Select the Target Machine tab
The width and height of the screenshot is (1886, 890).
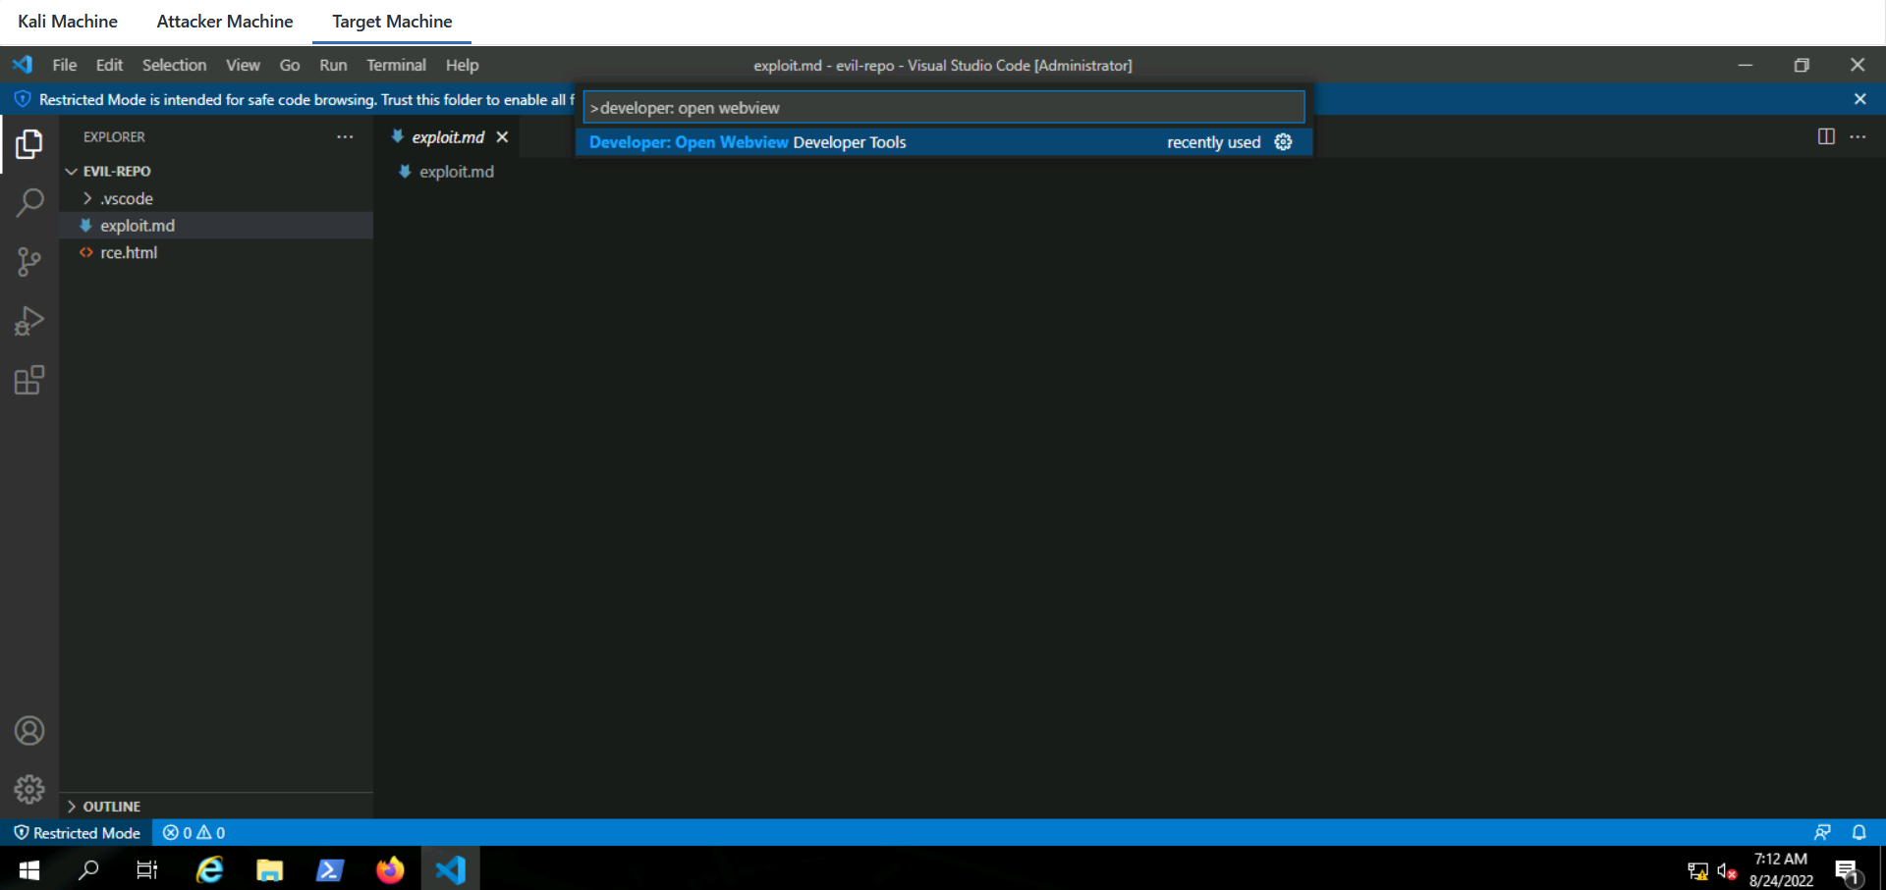pyautogui.click(x=392, y=22)
